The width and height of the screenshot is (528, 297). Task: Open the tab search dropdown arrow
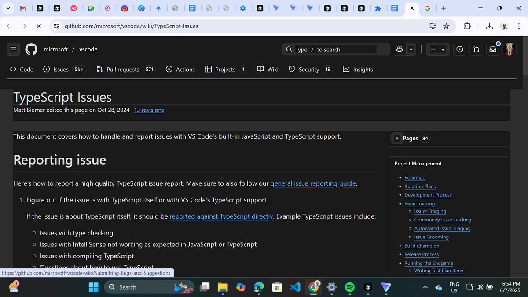click(x=8, y=8)
